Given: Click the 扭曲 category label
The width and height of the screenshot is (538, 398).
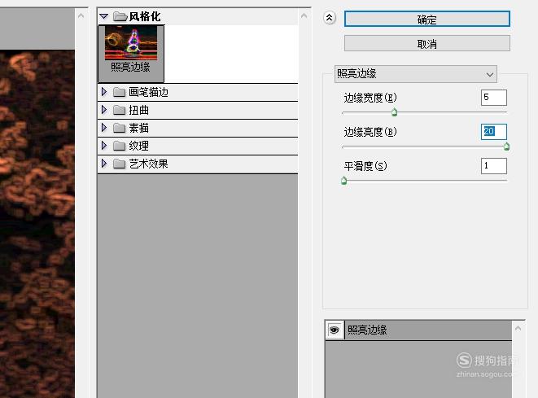Looking at the screenshot, I should pos(138,110).
